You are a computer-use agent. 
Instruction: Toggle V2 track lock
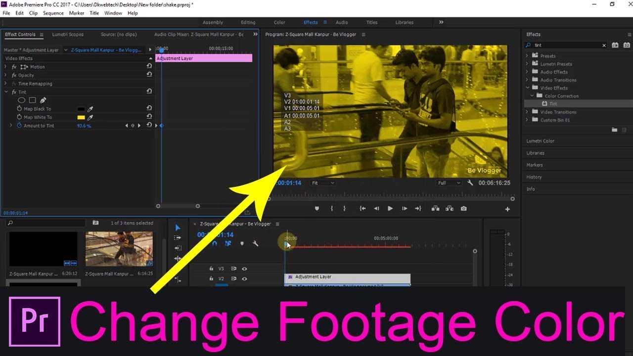[x=211, y=279]
